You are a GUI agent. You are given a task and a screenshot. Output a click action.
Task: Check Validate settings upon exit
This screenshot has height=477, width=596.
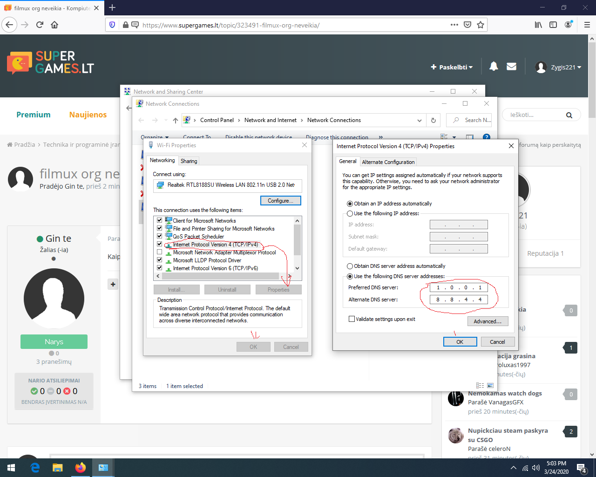pos(352,319)
